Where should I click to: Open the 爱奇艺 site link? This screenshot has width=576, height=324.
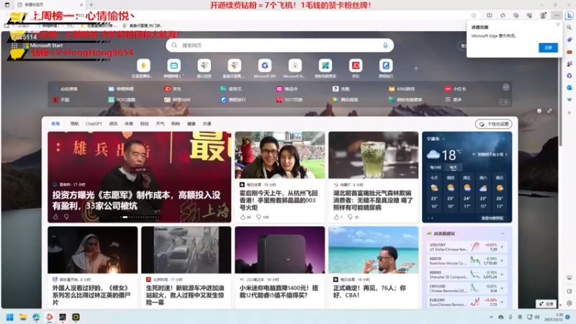pos(231,89)
